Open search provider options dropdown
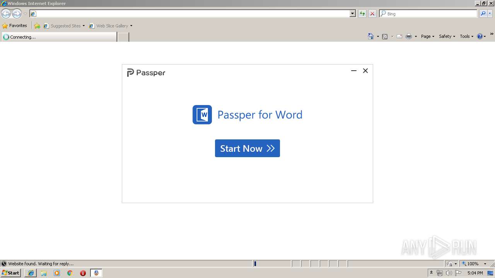Screen dimensions: 495x278 tap(490, 14)
